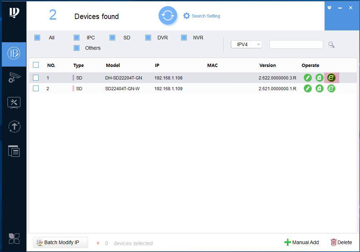The width and height of the screenshot is (360, 252).
Task: Click the magnifier search icon
Action: (x=331, y=44)
